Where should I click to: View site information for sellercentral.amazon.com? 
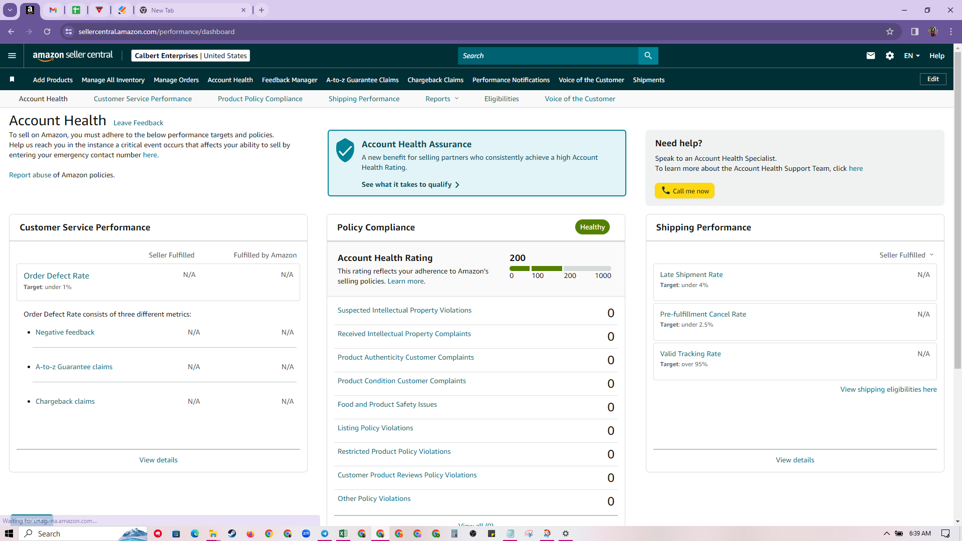coord(69,32)
